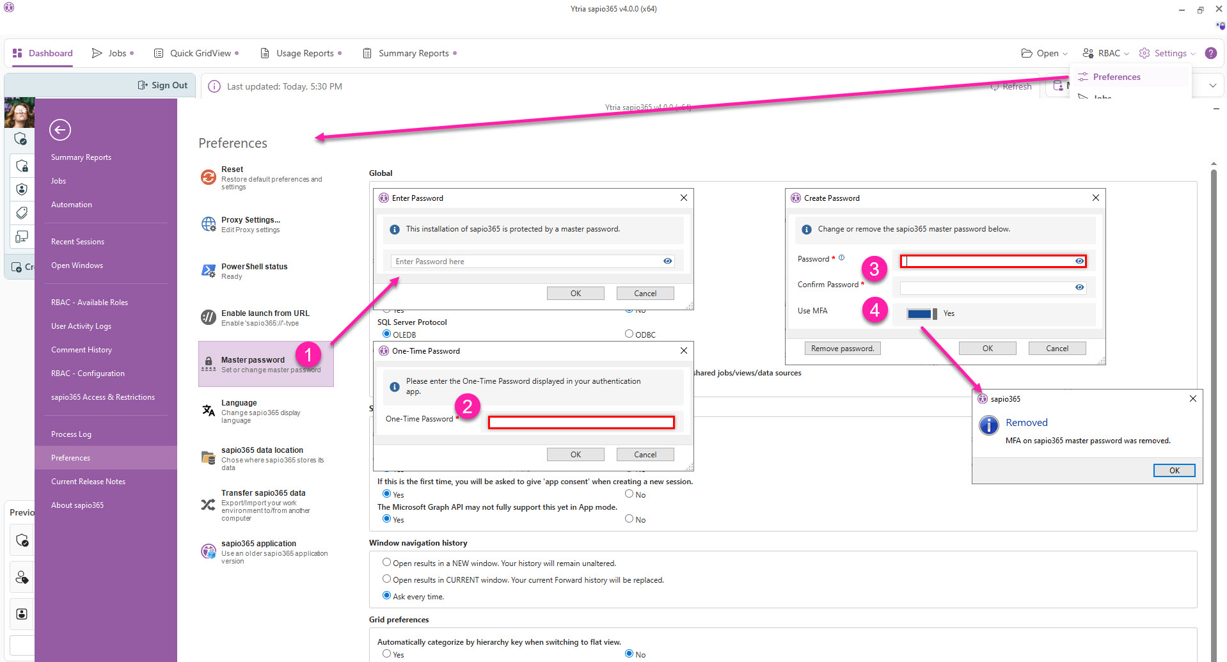Open the help question mark icon
1227x662 pixels.
1210,53
